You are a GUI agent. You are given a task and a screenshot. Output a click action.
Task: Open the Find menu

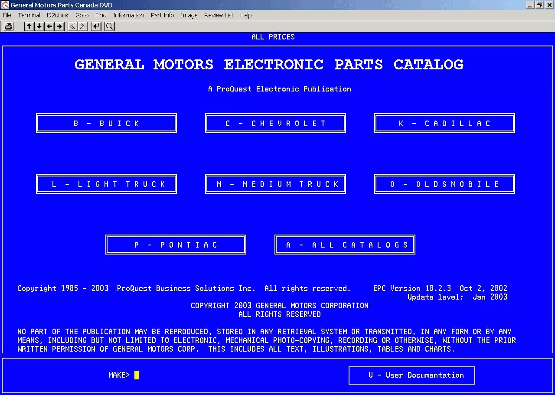pyautogui.click(x=101, y=15)
